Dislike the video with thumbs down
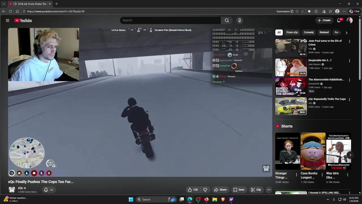 [205, 190]
